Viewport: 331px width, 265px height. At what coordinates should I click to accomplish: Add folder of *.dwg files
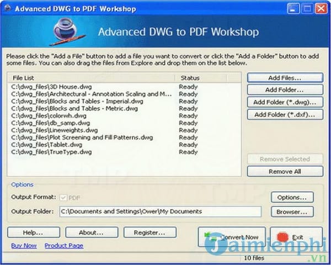pyautogui.click(x=285, y=102)
